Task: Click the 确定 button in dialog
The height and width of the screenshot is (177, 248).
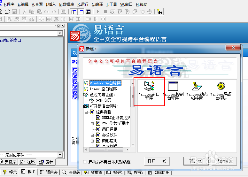Action: pos(196,161)
